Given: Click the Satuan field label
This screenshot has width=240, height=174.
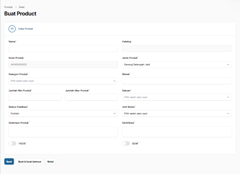Looking at the screenshot, I should (126, 91).
